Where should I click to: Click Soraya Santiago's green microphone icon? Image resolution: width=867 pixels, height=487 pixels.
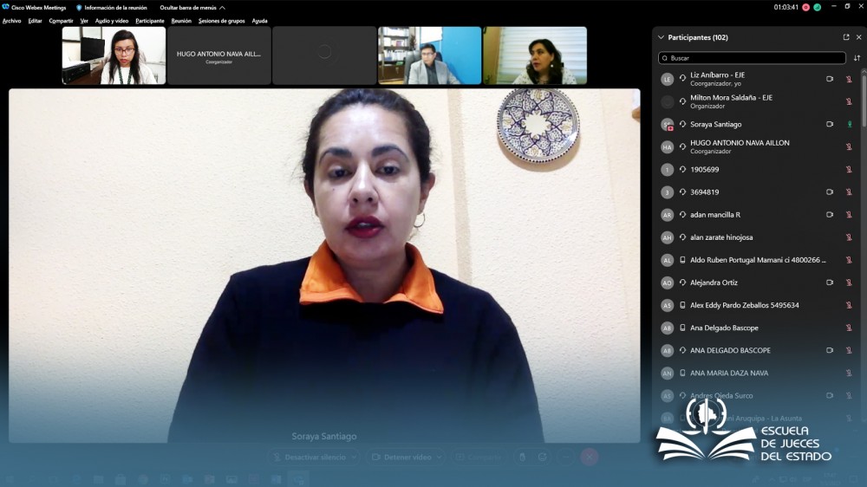[x=849, y=124]
